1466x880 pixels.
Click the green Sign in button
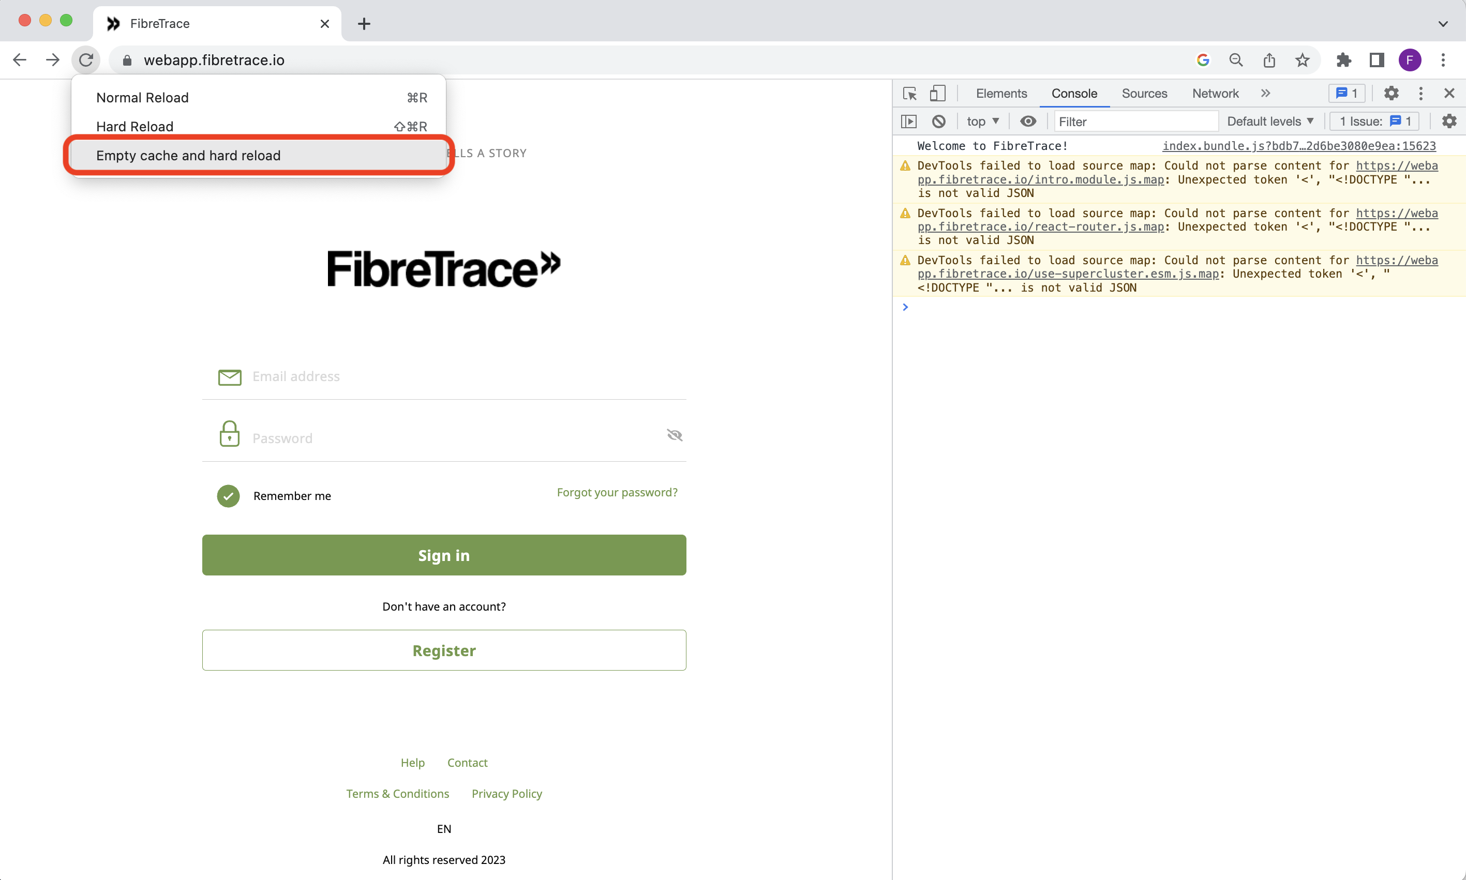coord(444,555)
